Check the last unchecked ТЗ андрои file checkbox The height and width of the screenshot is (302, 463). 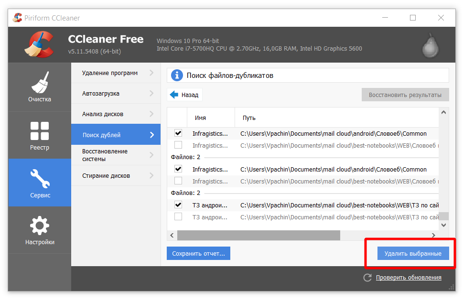(178, 216)
